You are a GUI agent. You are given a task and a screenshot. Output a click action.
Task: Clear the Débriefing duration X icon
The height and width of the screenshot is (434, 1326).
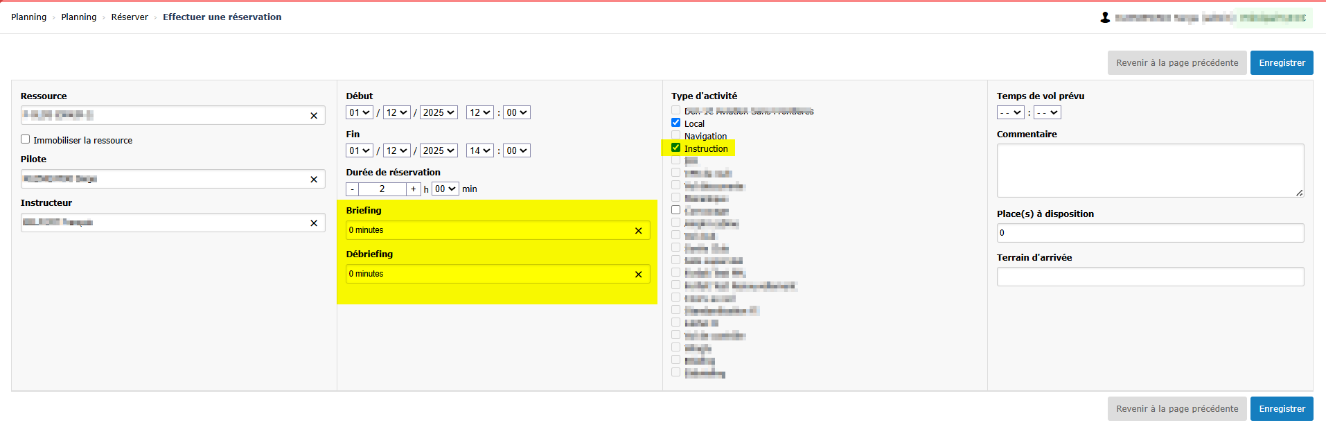coord(638,275)
